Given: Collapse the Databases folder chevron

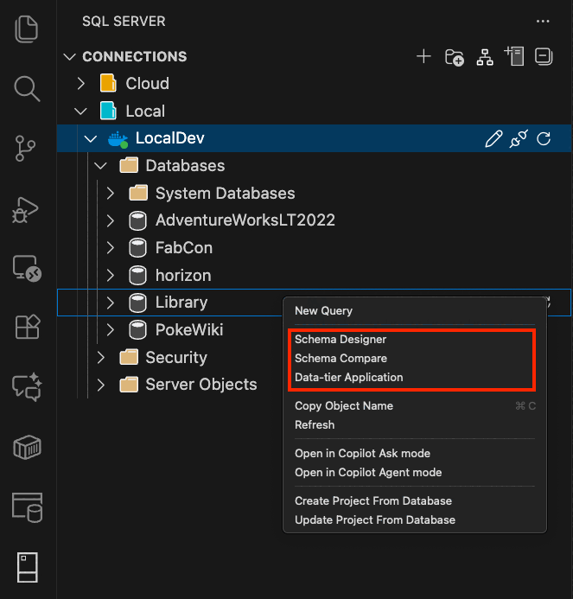Looking at the screenshot, I should (x=101, y=166).
